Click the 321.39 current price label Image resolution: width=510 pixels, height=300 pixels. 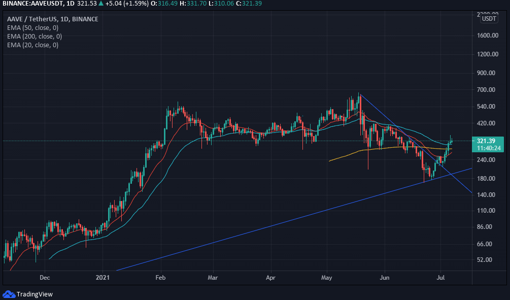tap(486, 141)
